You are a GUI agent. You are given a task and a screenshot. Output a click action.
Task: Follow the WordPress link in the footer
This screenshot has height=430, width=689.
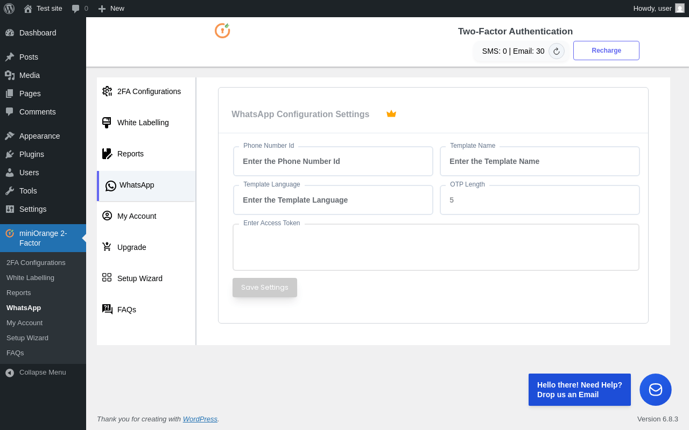pyautogui.click(x=200, y=419)
